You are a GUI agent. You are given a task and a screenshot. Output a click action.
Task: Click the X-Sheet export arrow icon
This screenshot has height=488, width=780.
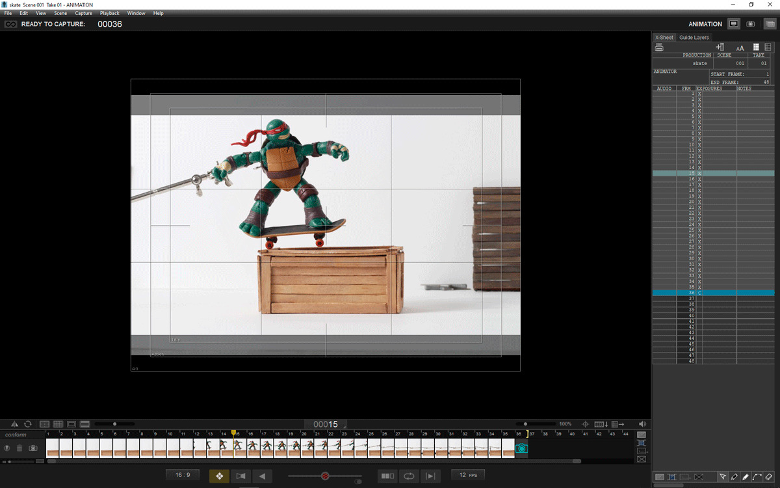(x=617, y=424)
